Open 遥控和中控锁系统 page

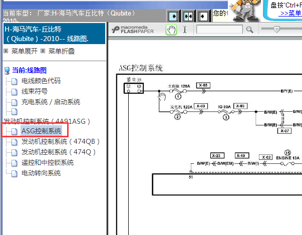48,163
